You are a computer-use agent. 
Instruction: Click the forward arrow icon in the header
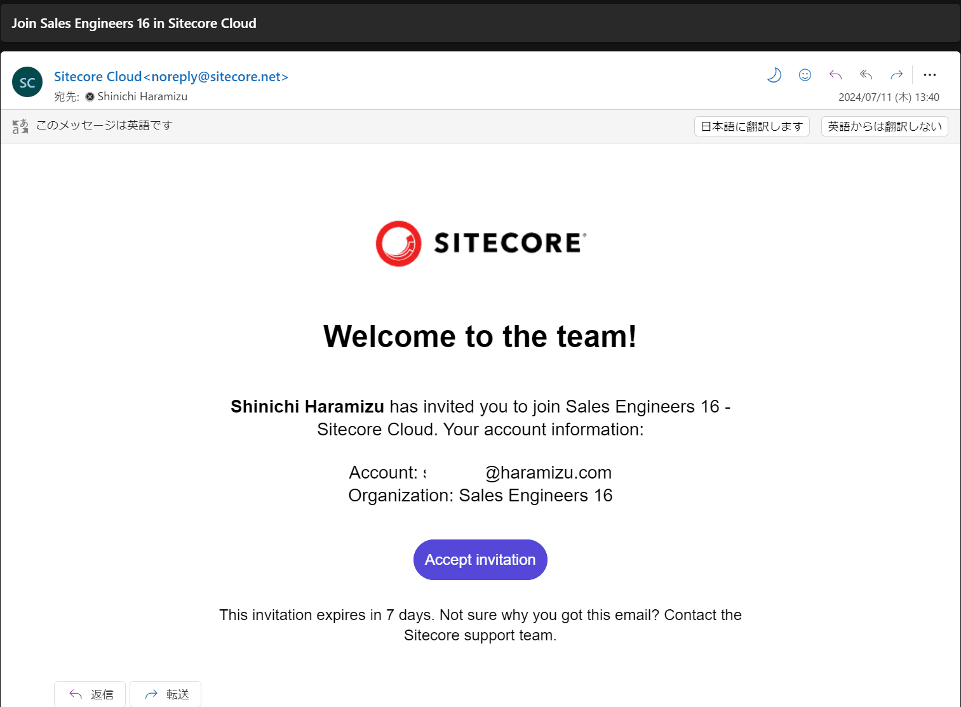pos(896,75)
